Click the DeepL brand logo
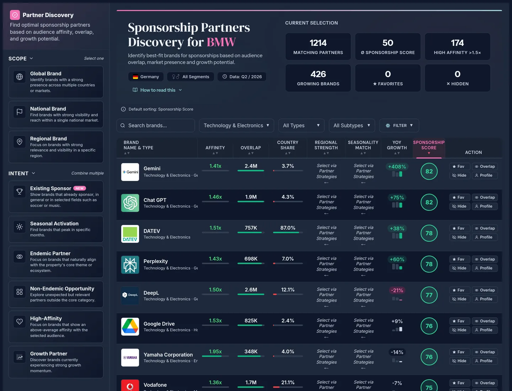The width and height of the screenshot is (512, 391). pos(130,296)
